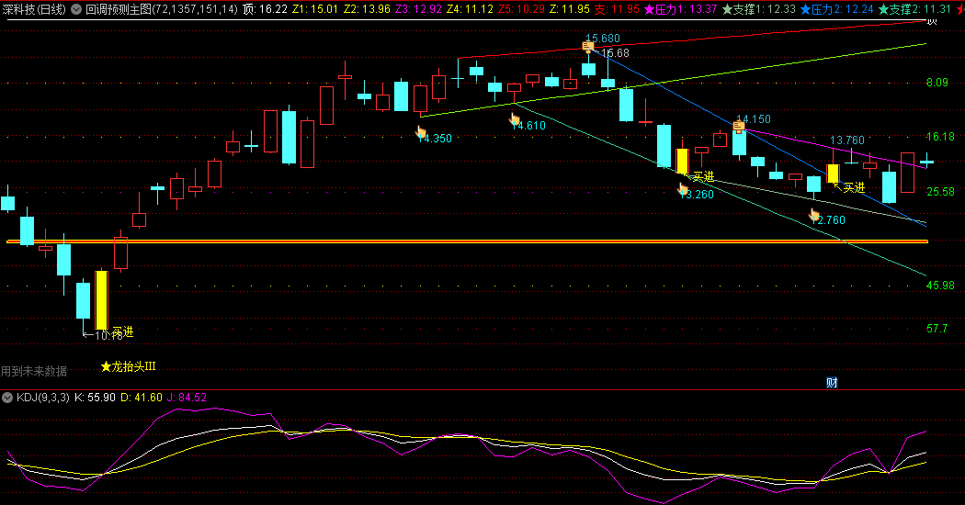The image size is (965, 505).
Task: Select the yellow 买进 candle below 13.760
Action: pos(833,174)
